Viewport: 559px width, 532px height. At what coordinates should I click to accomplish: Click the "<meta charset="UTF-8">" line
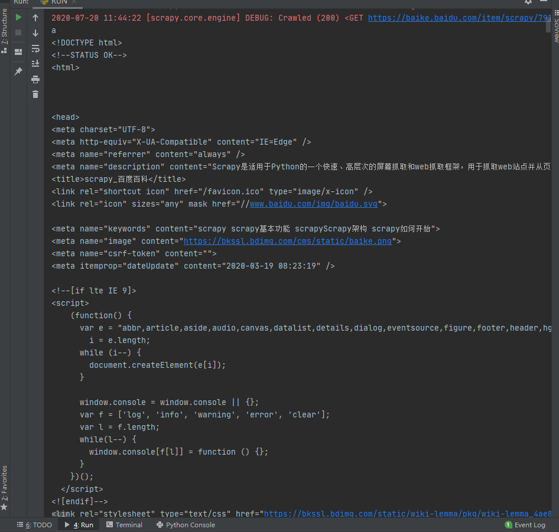(103, 130)
